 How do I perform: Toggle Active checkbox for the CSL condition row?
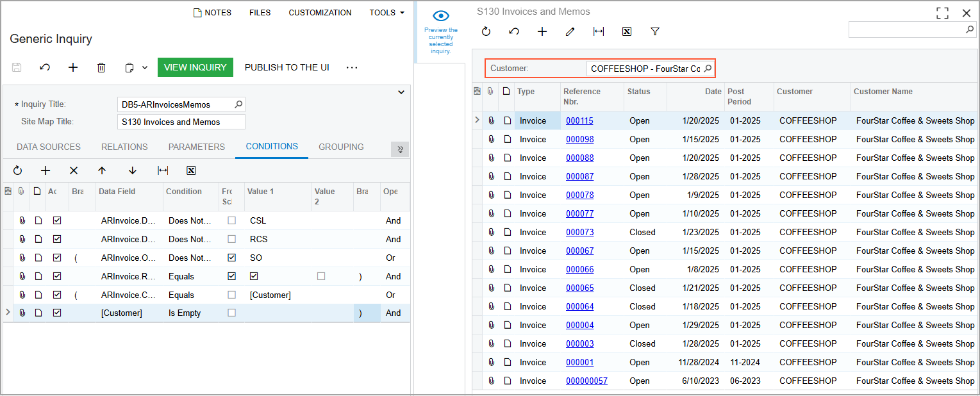coord(57,220)
